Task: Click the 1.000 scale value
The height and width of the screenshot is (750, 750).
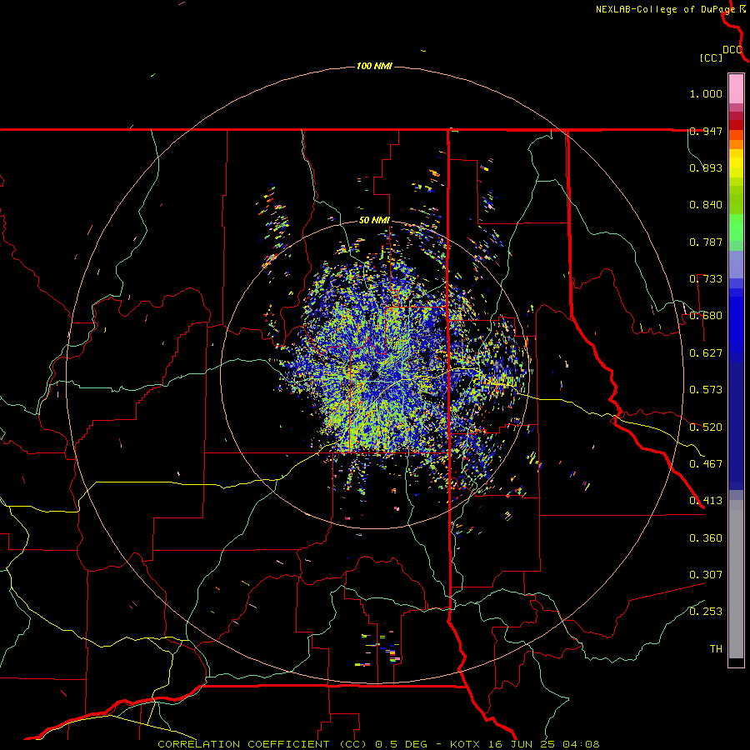Action: (x=706, y=93)
